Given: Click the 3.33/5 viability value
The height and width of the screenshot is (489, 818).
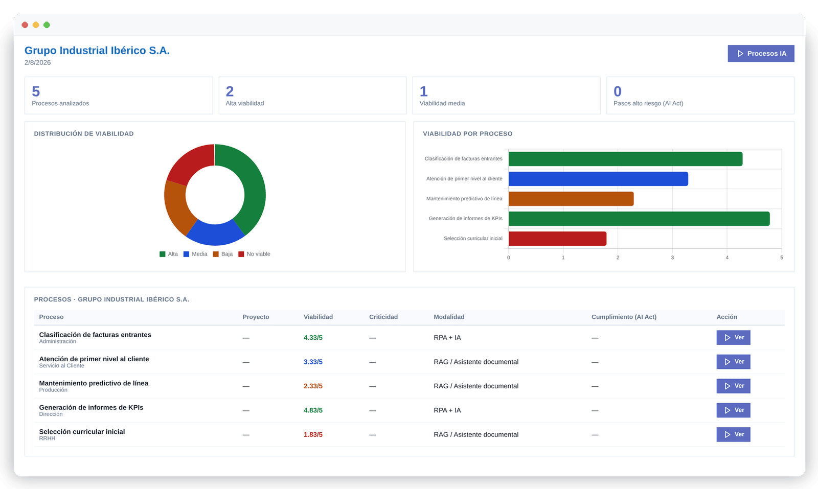Looking at the screenshot, I should pyautogui.click(x=313, y=362).
